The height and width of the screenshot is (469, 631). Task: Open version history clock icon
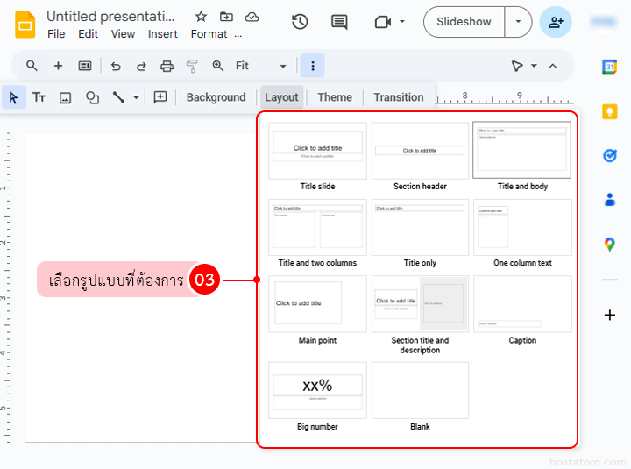(x=300, y=22)
